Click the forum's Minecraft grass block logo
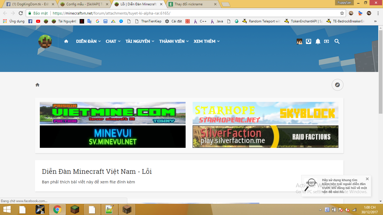 tap(45, 41)
